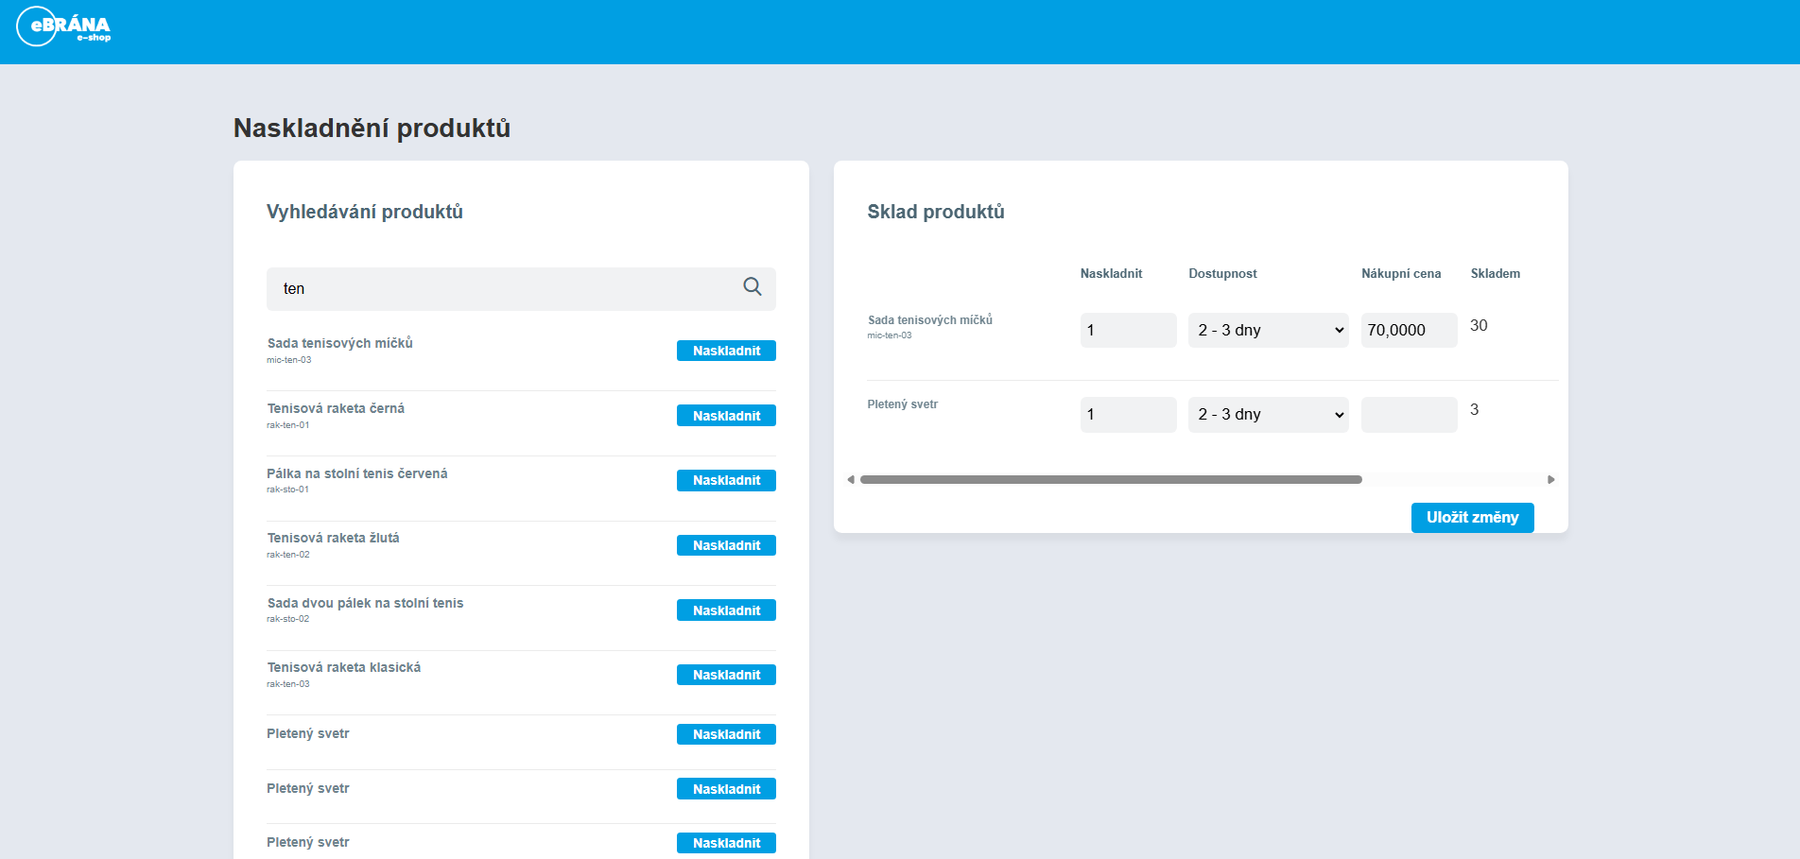This screenshot has width=1800, height=859.
Task: Click quantity field for Sada tenisových míčků
Action: pos(1128,331)
